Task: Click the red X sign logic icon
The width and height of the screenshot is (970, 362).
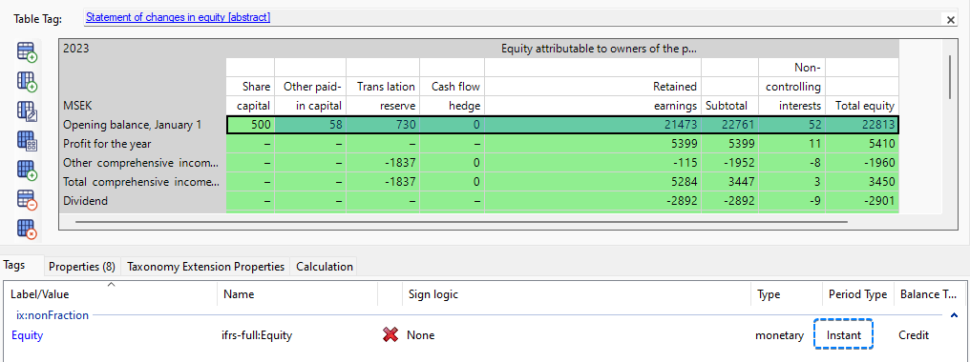Action: tap(390, 335)
